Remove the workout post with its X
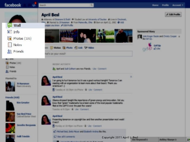This screenshot has height=142, width=190. click(x=131, y=77)
